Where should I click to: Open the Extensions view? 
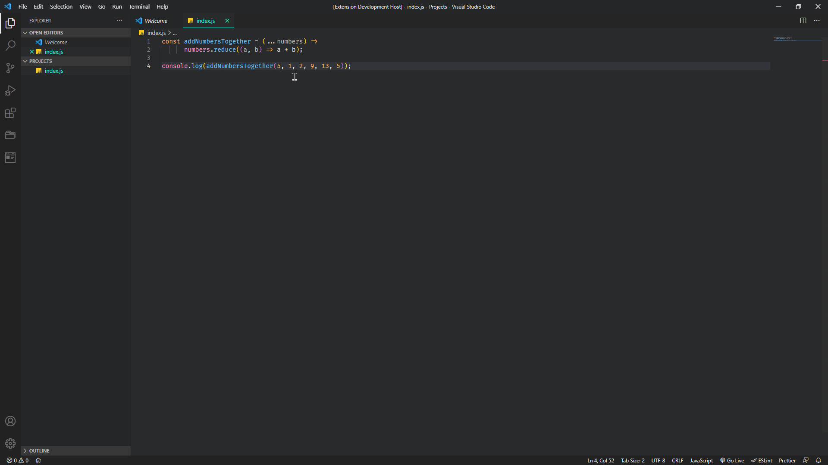10,113
